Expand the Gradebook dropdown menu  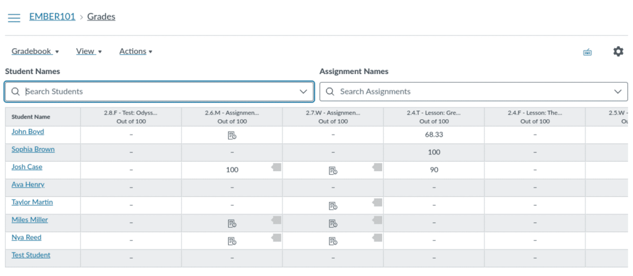point(35,51)
